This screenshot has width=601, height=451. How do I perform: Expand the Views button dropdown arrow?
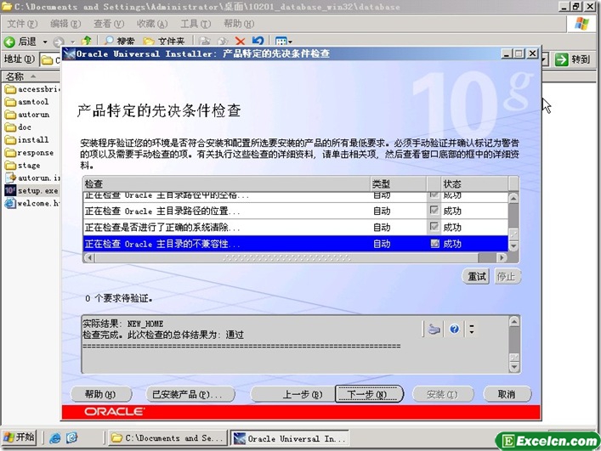click(290, 42)
